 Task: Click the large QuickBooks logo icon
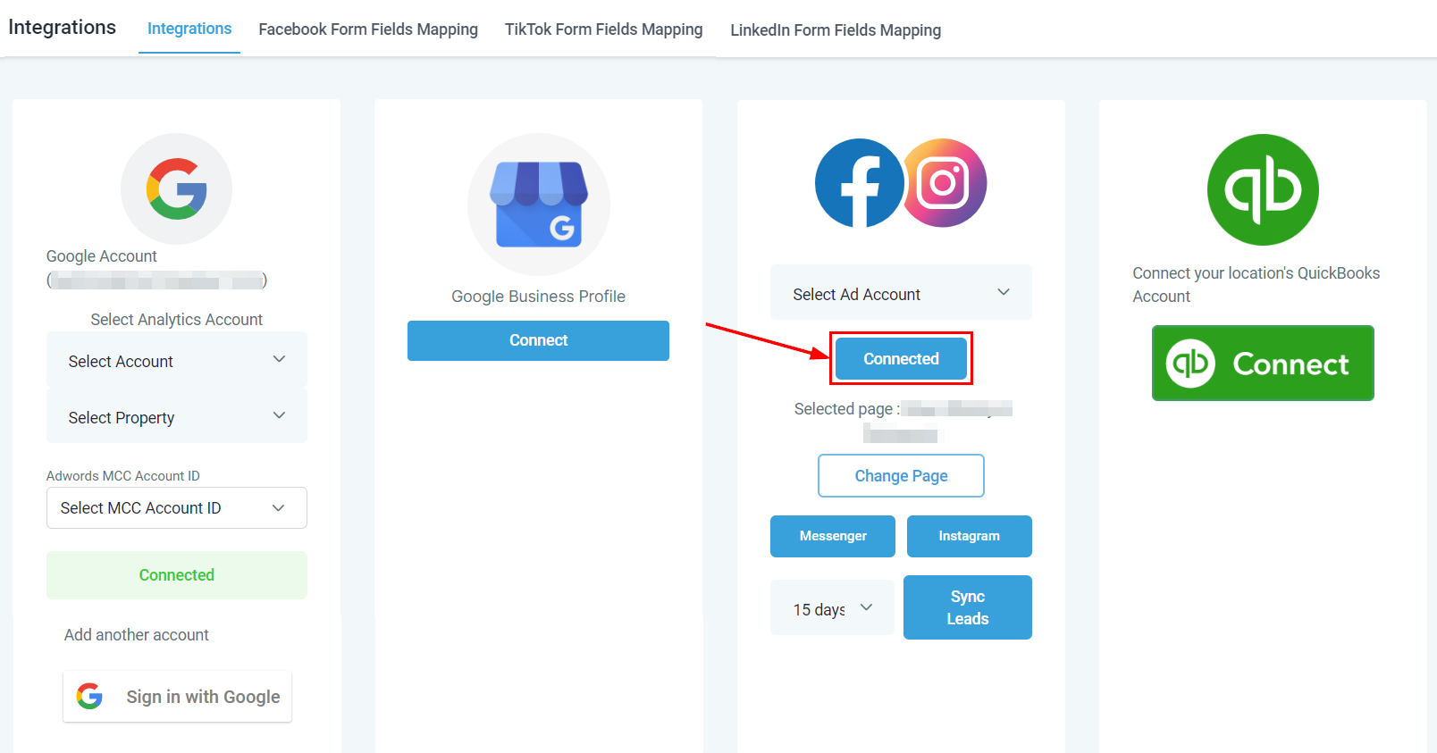[x=1262, y=189]
